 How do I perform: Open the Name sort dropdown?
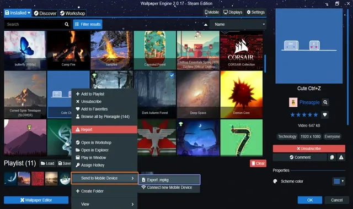click(x=238, y=24)
